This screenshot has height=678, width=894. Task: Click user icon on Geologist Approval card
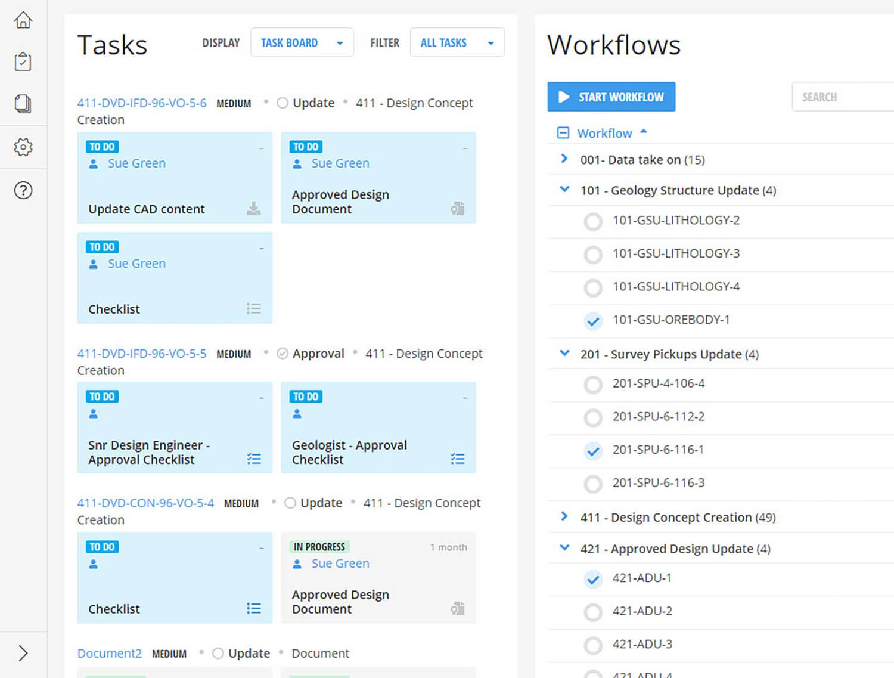pyautogui.click(x=297, y=414)
